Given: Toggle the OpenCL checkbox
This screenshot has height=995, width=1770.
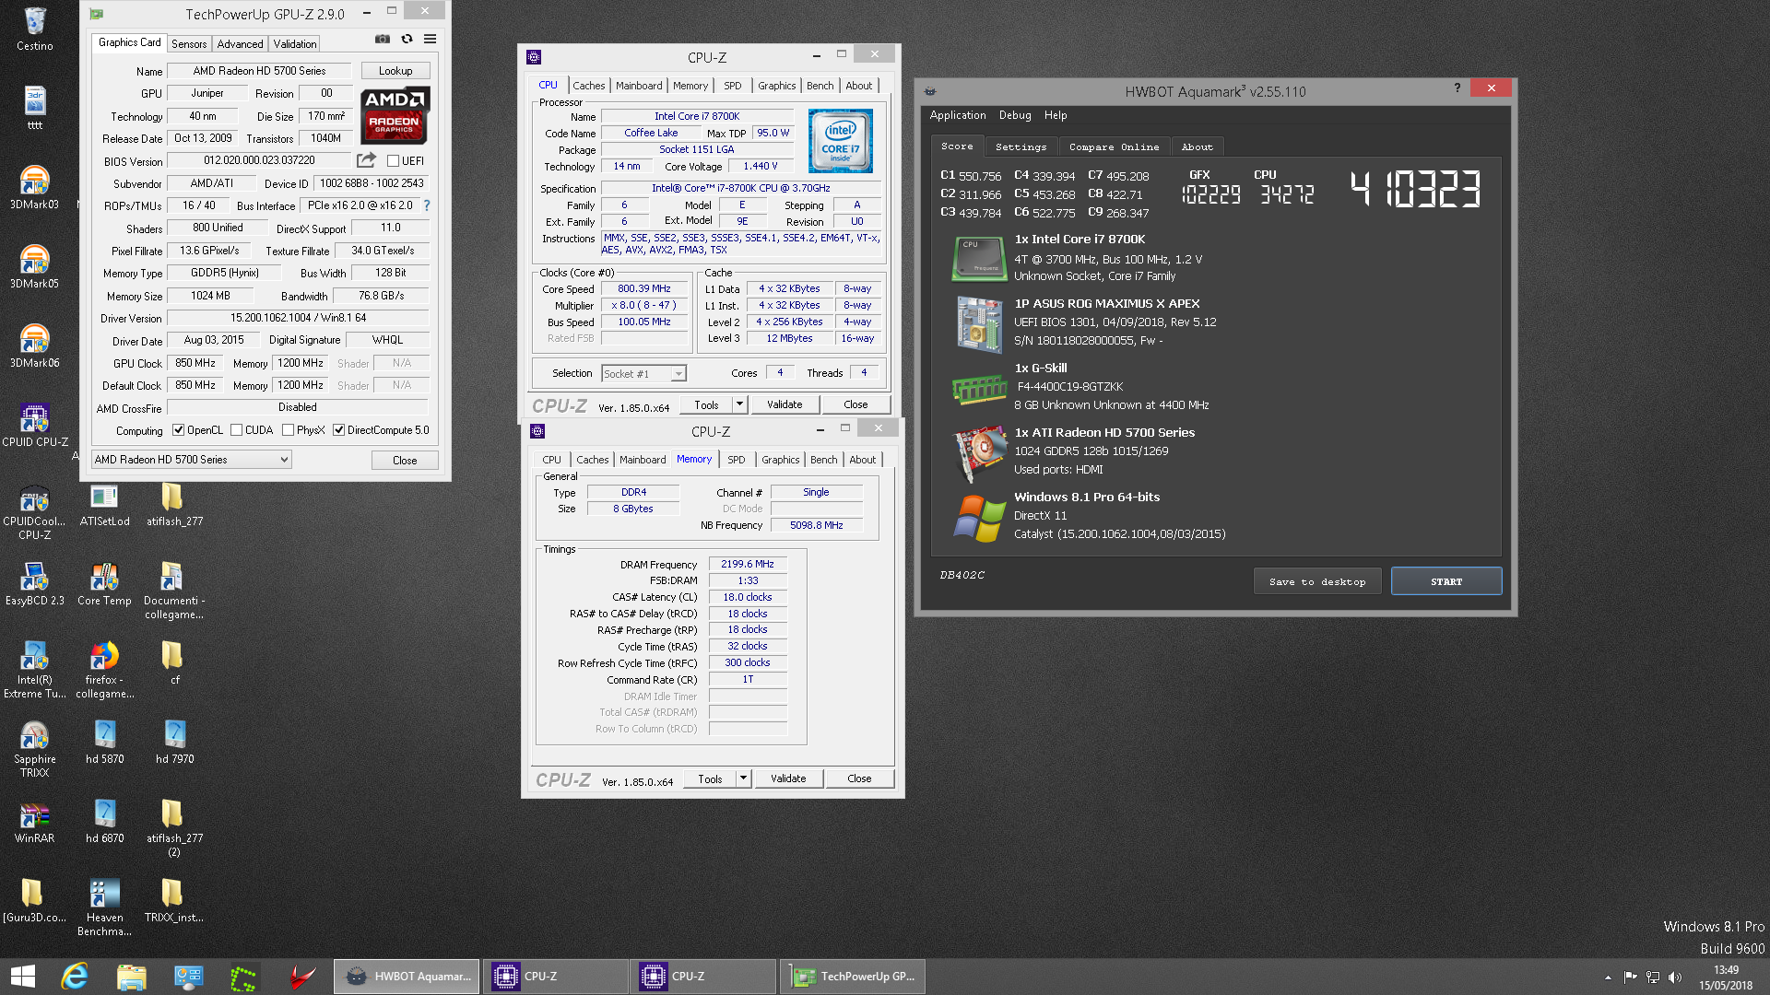Looking at the screenshot, I should click(x=179, y=430).
